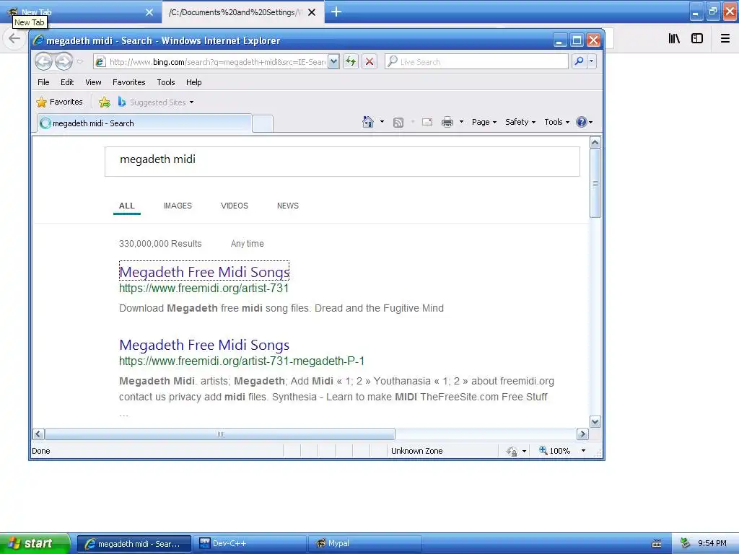The image size is (739, 554).
Task: Click the RSS feeds icon
Action: tap(398, 122)
